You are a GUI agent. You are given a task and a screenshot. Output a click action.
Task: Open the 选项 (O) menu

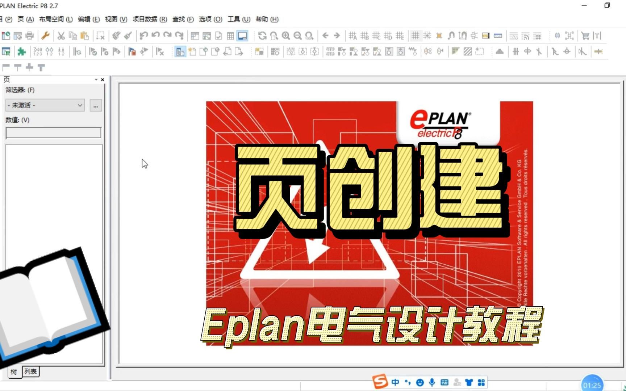coord(210,19)
